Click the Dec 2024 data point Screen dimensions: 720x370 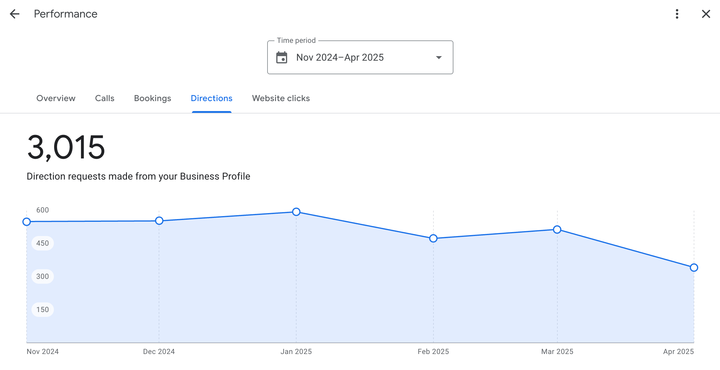[159, 221]
